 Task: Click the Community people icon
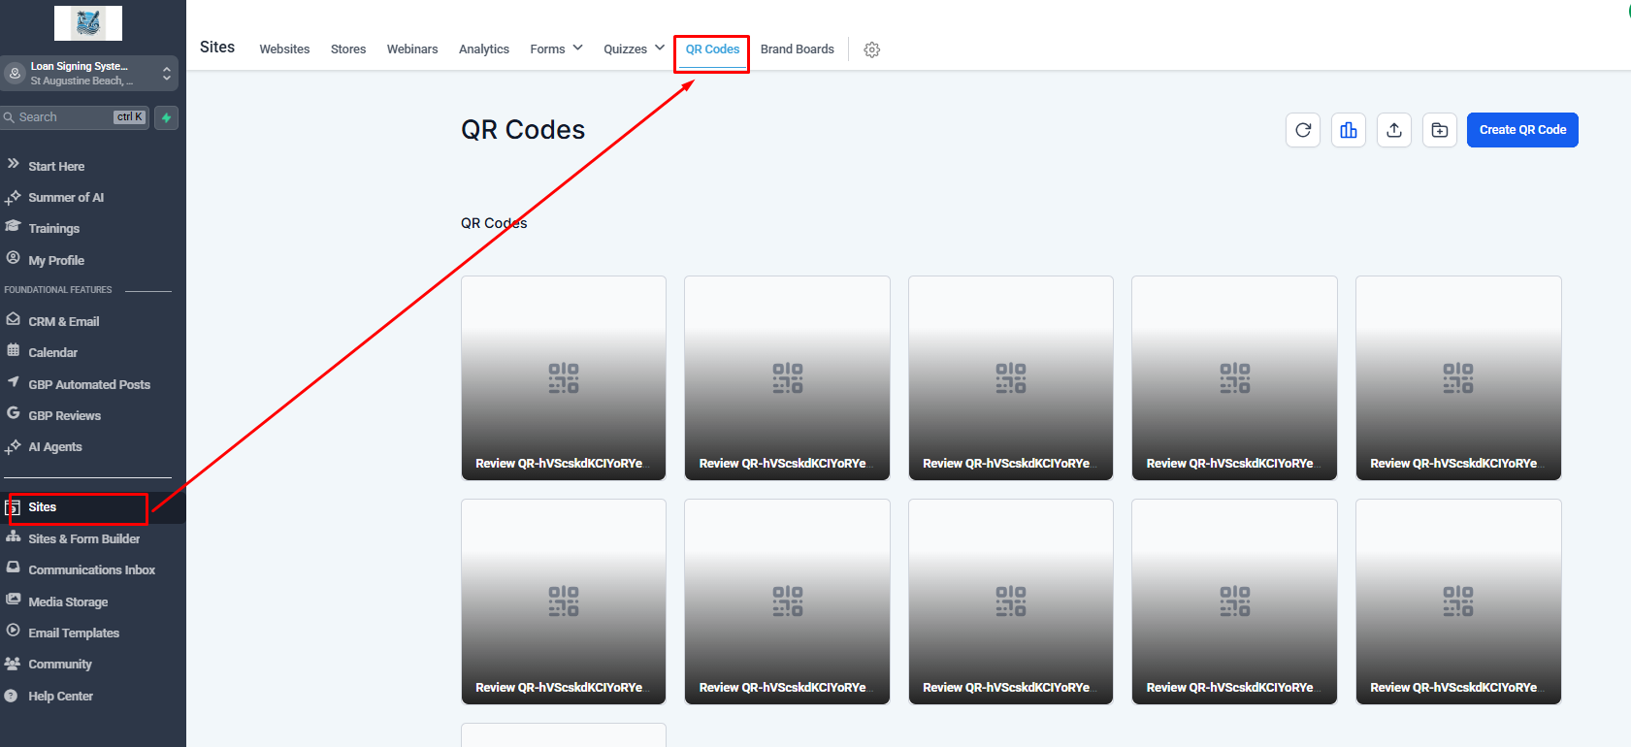(13, 664)
